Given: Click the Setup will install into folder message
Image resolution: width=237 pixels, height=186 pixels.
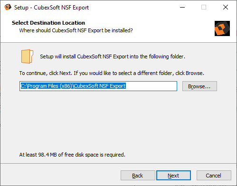Looking at the screenshot, I should pyautogui.click(x=113, y=56).
